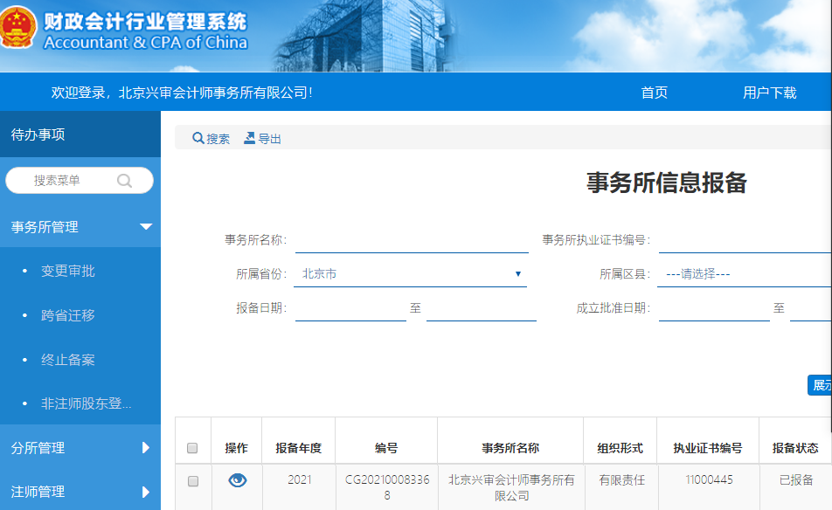Viewport: 832px width, 510px height.
Task: Expand the 注师管理 menu section
Action: tap(146, 492)
